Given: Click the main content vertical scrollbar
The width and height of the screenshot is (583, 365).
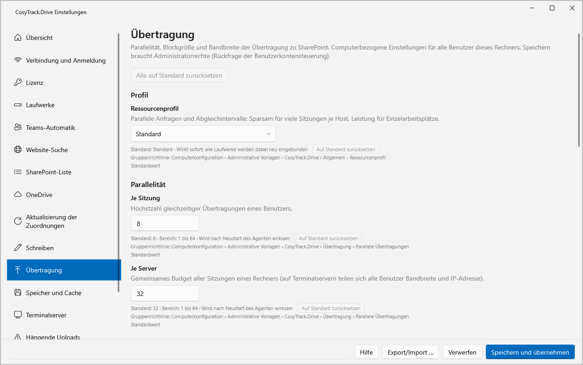Looking at the screenshot, I should tap(578, 89).
